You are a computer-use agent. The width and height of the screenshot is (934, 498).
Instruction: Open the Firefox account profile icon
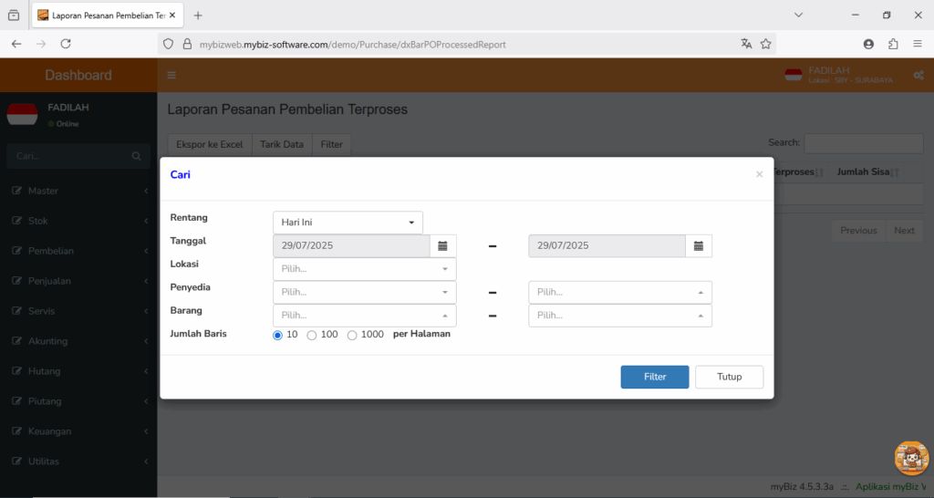[x=868, y=44]
